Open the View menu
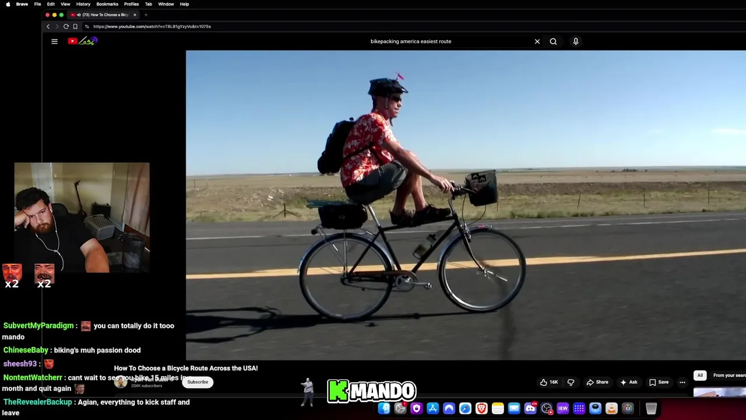The width and height of the screenshot is (746, 420). (65, 4)
